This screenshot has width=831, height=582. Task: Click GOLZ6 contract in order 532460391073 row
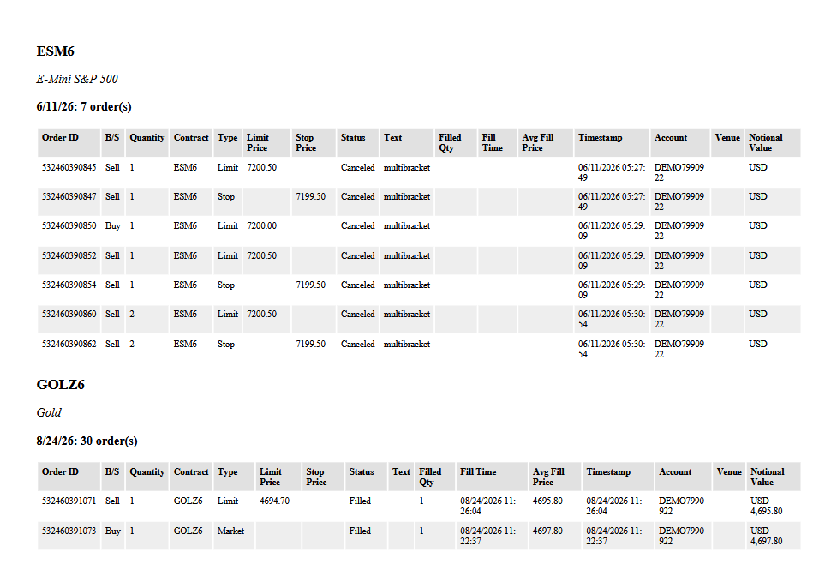[x=188, y=531]
